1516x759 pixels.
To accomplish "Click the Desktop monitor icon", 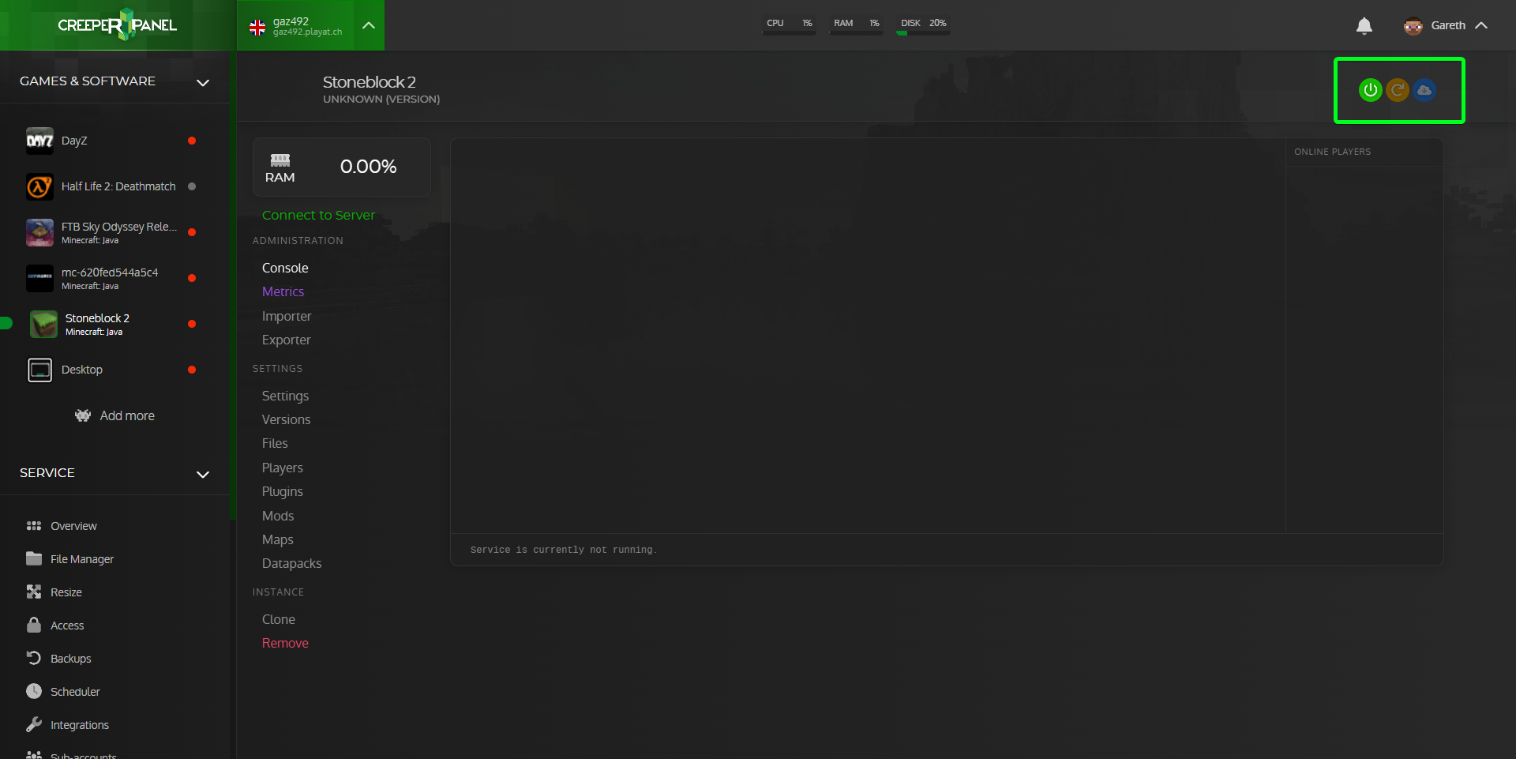I will point(39,370).
